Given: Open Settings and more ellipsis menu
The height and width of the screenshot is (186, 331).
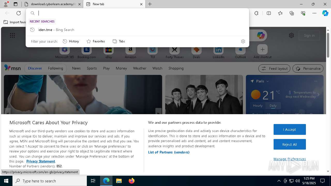Looking at the screenshot, I should coord(314,13).
